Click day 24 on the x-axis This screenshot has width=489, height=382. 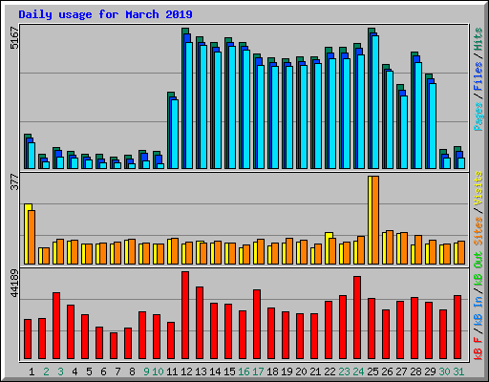(358, 371)
